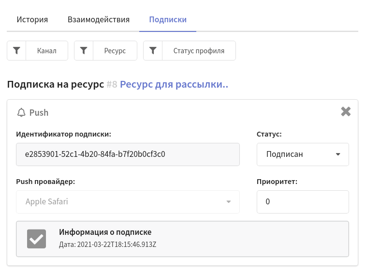This screenshot has width=366, height=276.
Task: Switch to the История tab
Action: [32, 19]
